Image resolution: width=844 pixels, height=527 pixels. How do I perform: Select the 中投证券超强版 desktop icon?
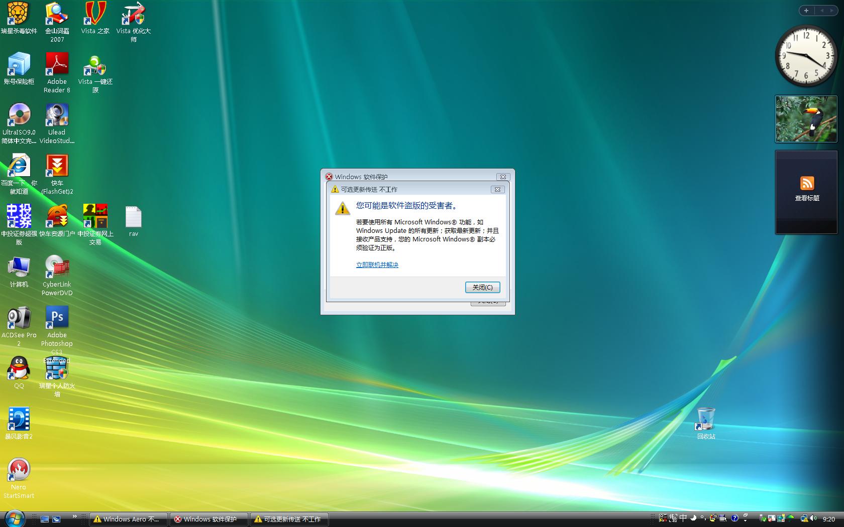pyautogui.click(x=19, y=225)
